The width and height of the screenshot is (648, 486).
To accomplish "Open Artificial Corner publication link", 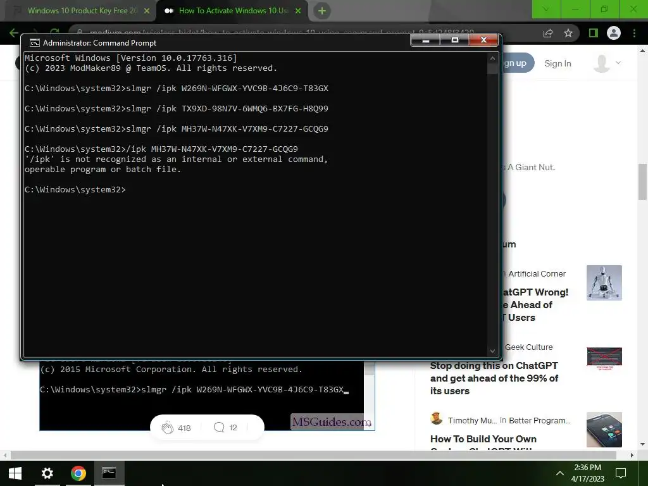I will (x=537, y=274).
